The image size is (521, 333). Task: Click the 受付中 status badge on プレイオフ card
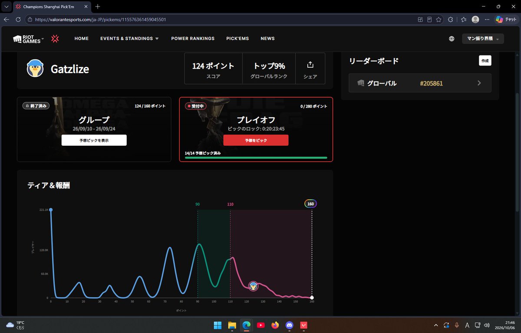195,106
